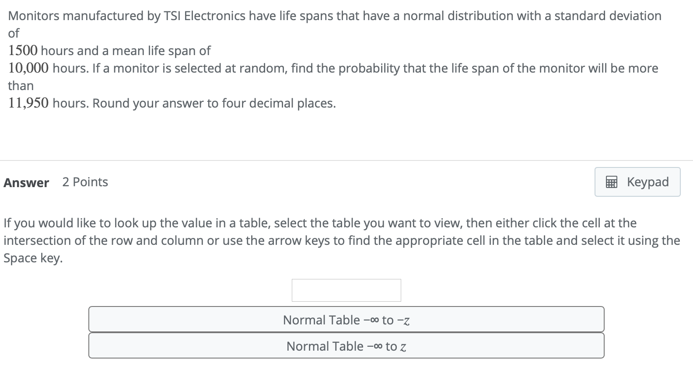View the negative z normal distribution table

346,320
